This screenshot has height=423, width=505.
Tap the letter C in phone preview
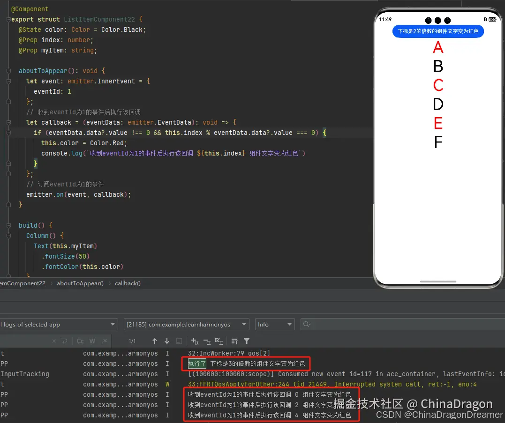point(438,85)
